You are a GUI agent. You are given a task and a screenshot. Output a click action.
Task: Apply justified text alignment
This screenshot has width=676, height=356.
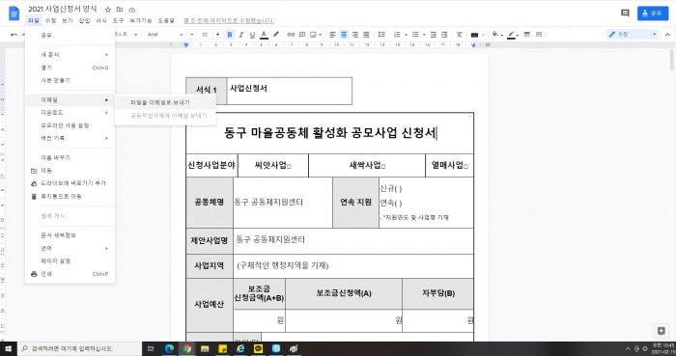[x=366, y=35]
